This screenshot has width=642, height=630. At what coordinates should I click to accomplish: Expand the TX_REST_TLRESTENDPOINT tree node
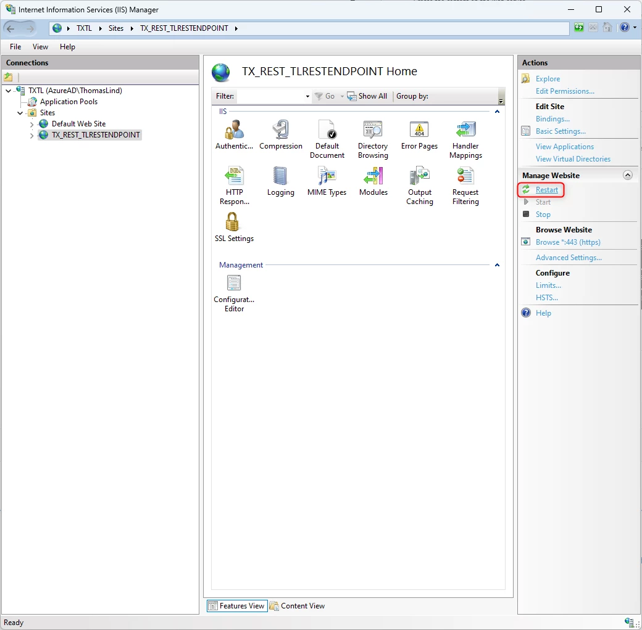point(31,135)
